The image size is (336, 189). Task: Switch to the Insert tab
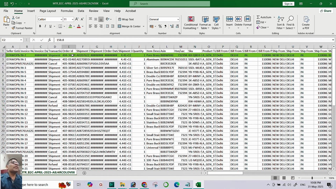click(31, 11)
